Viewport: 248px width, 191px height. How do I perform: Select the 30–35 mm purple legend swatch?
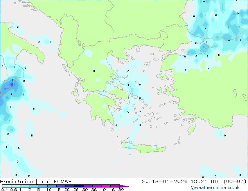[x=88, y=186]
